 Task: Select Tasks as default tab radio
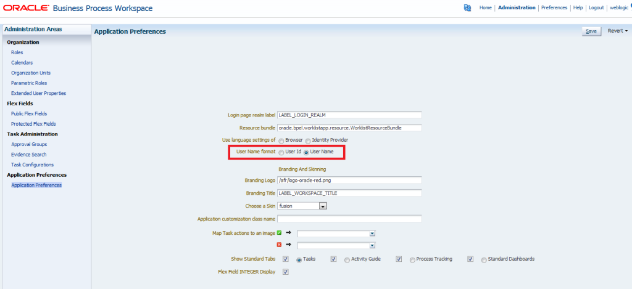(x=299, y=260)
